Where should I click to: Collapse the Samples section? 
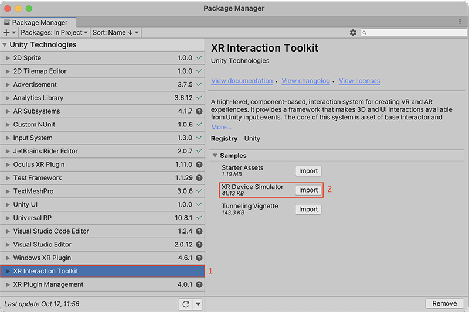point(215,156)
